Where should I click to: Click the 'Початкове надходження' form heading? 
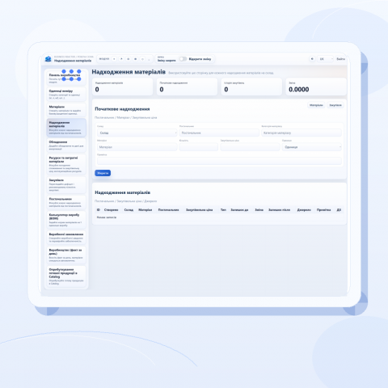(122, 109)
